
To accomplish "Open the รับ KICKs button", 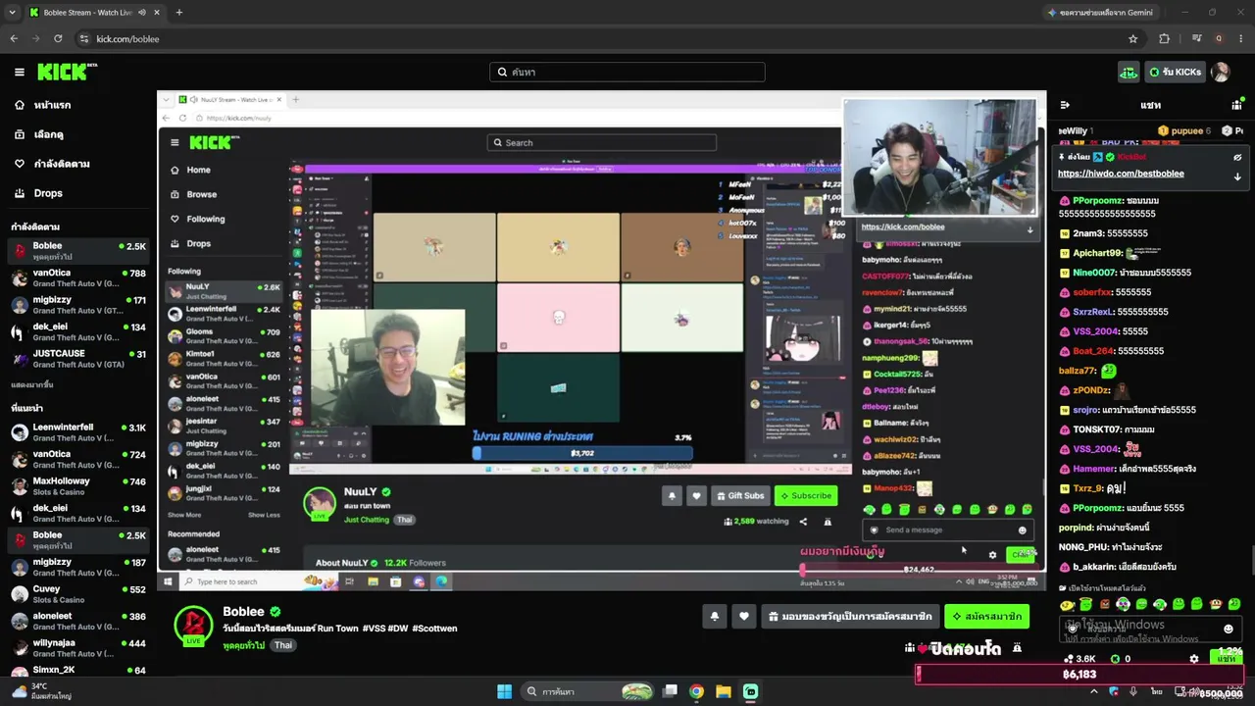I will click(x=1175, y=72).
